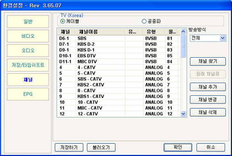Sort by the 채널이름 column header

[x=100, y=32]
